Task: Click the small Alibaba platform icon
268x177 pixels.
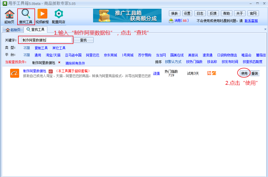Action: tap(214, 73)
